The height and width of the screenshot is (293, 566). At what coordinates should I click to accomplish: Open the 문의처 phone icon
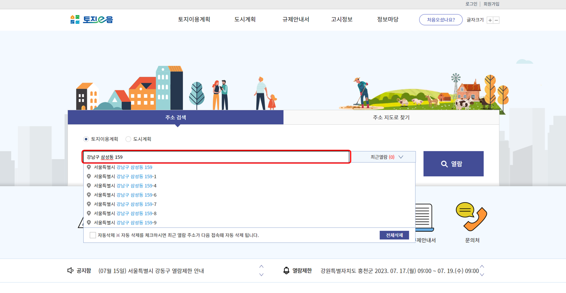point(471,216)
